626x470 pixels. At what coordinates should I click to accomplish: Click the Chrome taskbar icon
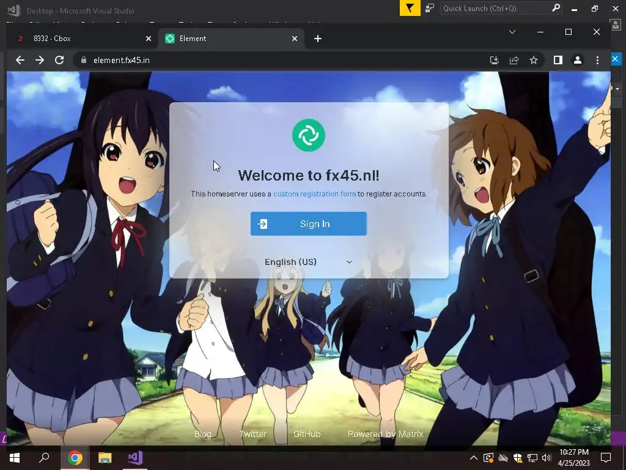(x=75, y=458)
